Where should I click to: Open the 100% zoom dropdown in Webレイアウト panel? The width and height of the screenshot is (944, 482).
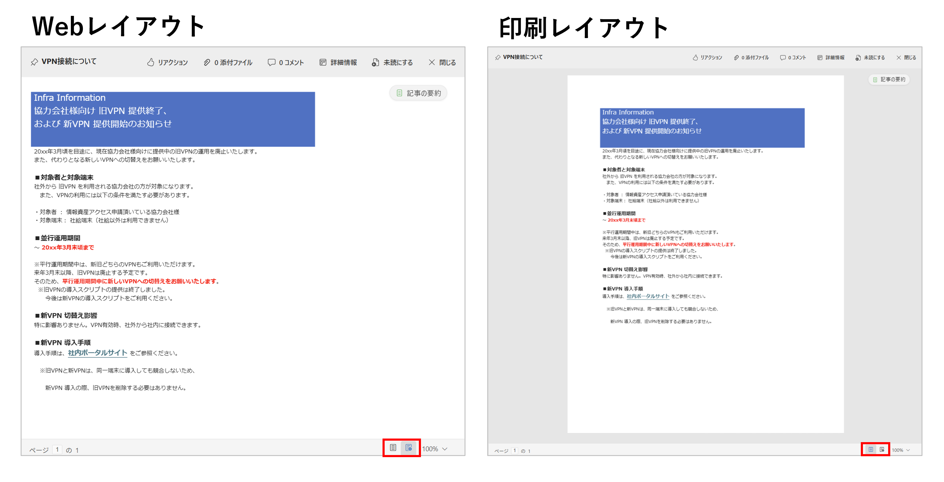tap(435, 449)
